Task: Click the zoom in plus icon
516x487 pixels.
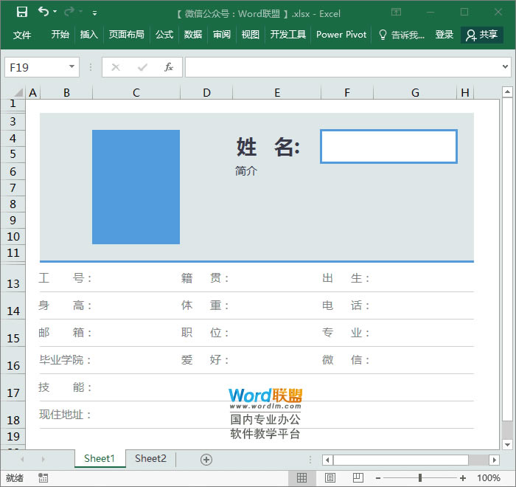Action: click(463, 478)
